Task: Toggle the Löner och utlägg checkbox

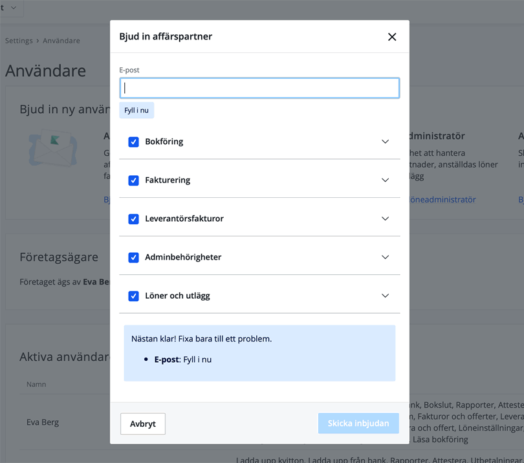Action: (x=134, y=296)
